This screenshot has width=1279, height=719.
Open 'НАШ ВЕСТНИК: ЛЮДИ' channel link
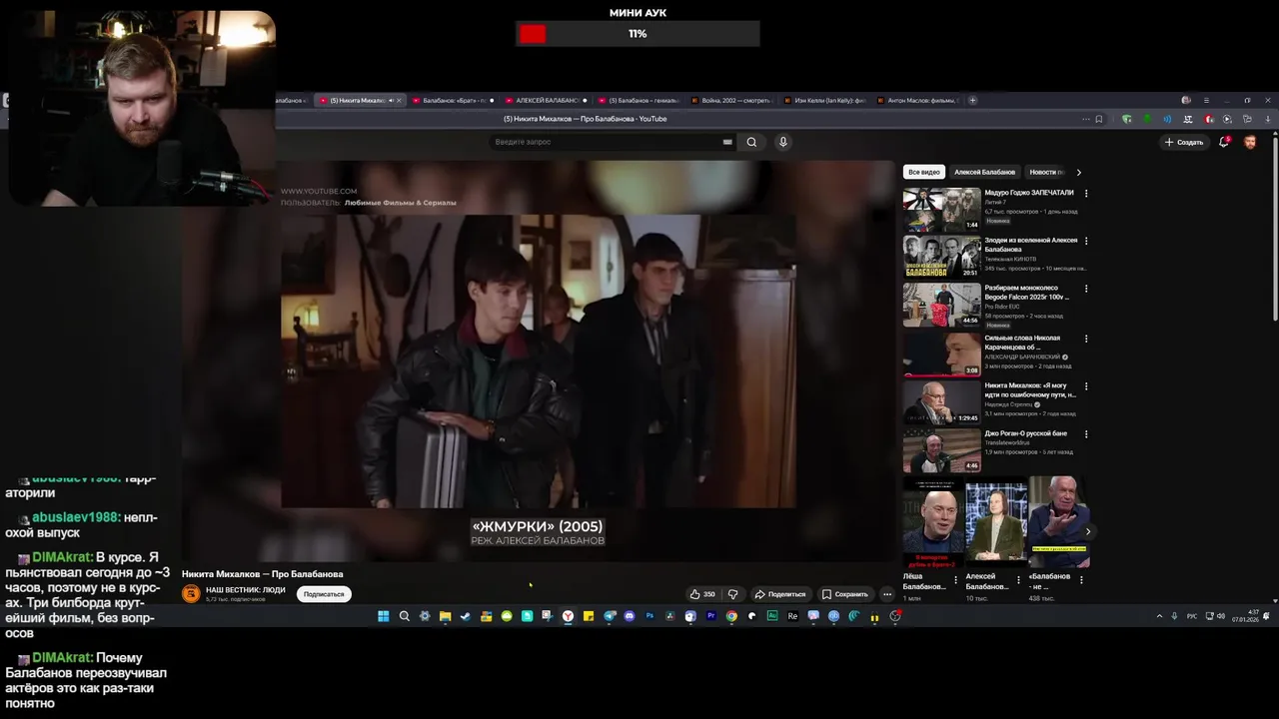(246, 590)
